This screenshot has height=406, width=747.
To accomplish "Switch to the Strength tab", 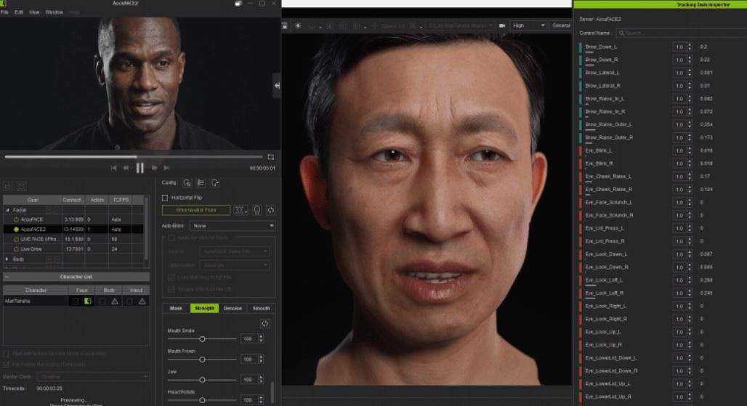I will point(204,309).
